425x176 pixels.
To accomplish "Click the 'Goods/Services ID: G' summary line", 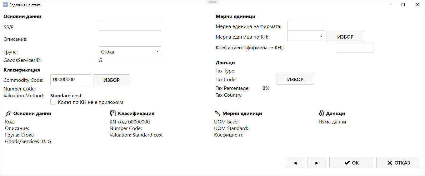I will pos(28,141).
